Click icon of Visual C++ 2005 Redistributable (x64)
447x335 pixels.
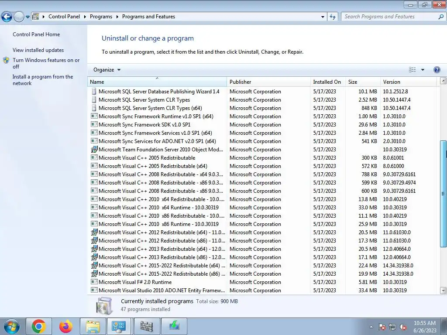click(94, 165)
